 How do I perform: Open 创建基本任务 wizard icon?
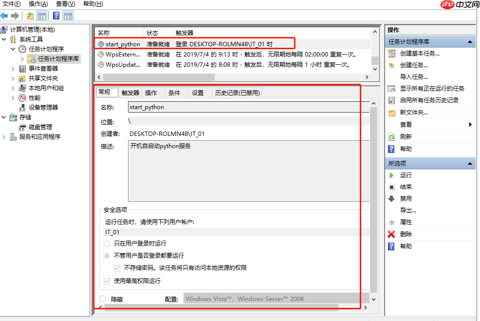click(x=392, y=54)
